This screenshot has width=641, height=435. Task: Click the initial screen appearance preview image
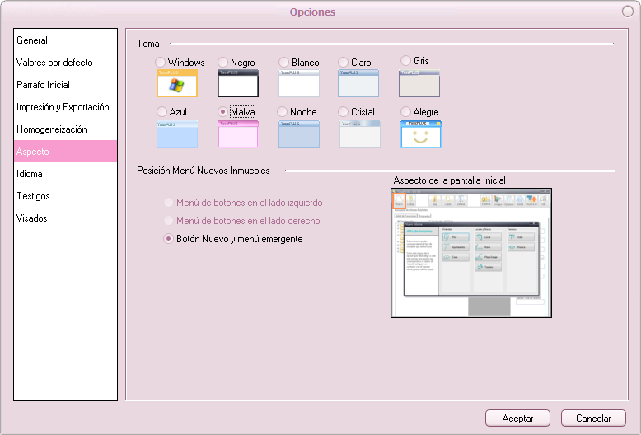470,252
